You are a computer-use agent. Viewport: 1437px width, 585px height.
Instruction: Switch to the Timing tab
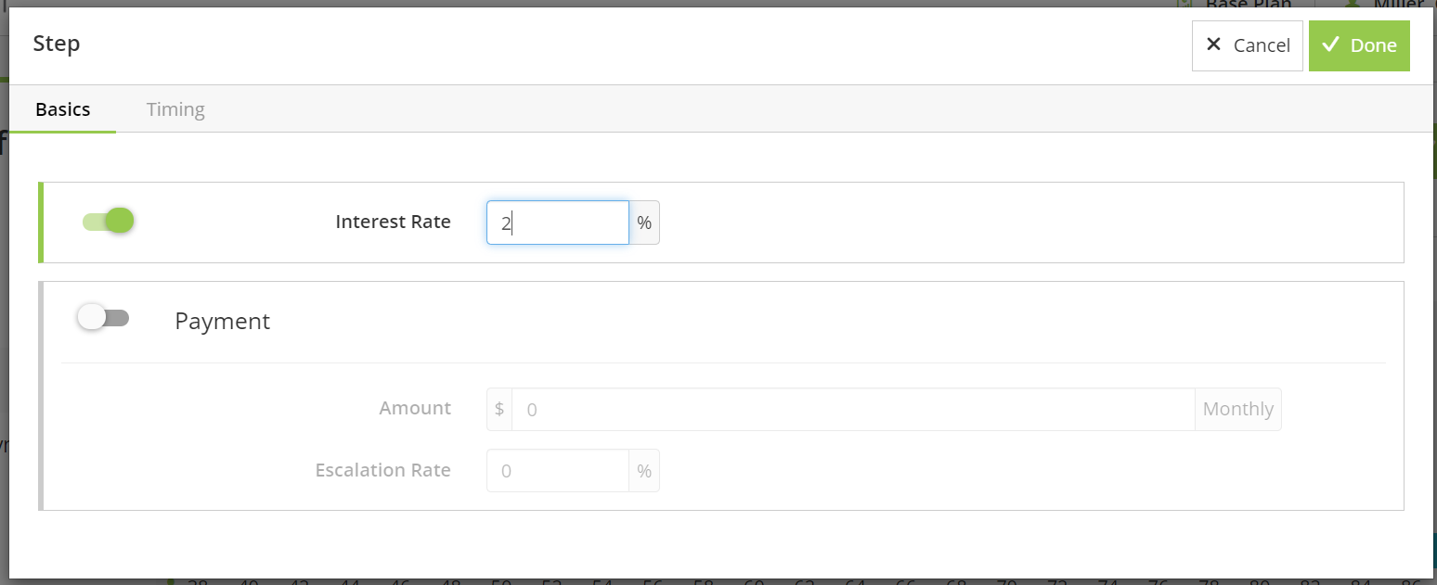click(x=175, y=109)
